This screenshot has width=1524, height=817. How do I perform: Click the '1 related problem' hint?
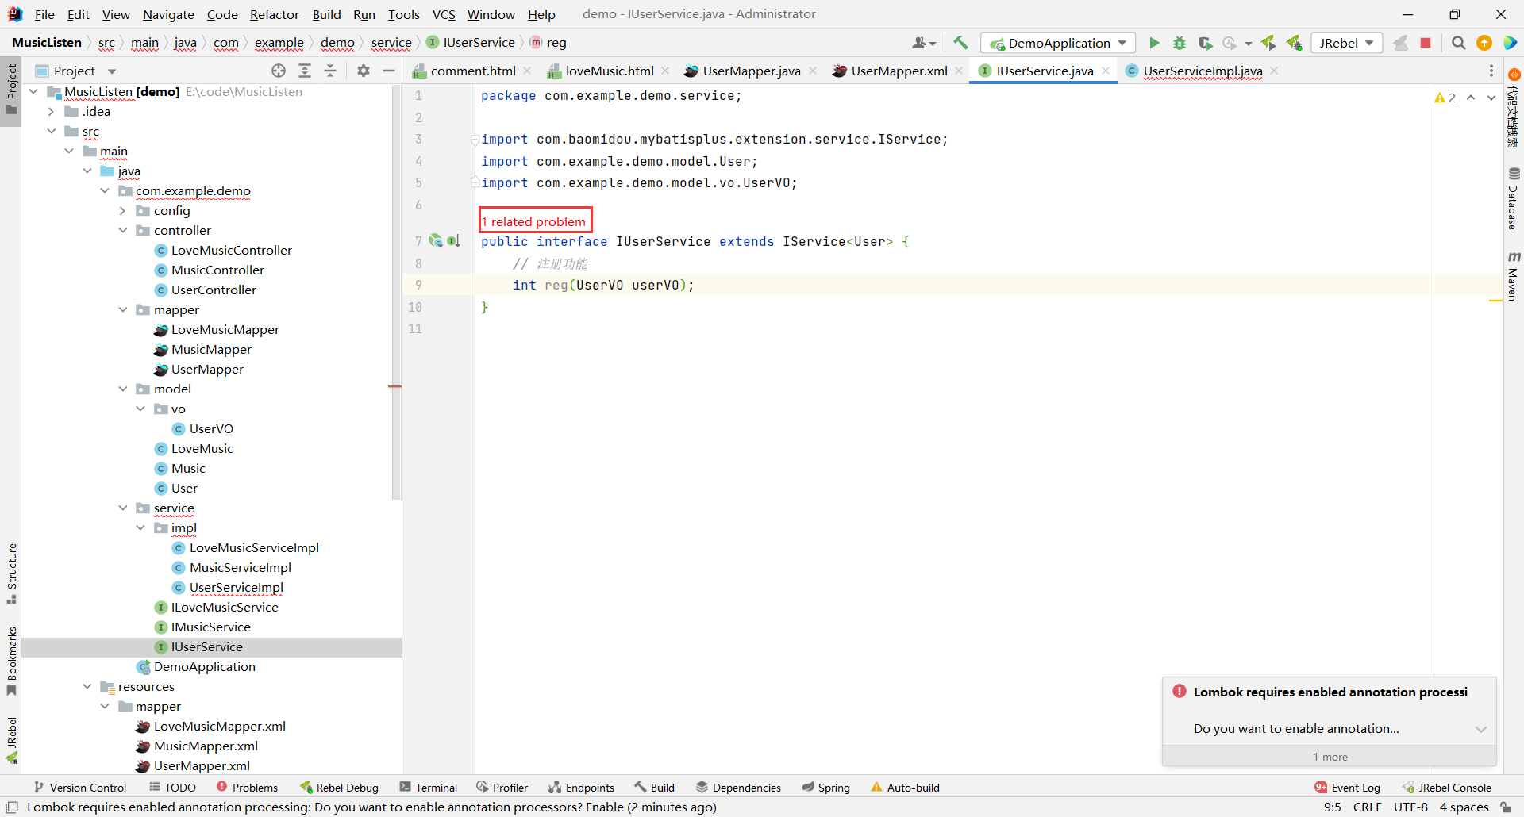pyautogui.click(x=535, y=221)
